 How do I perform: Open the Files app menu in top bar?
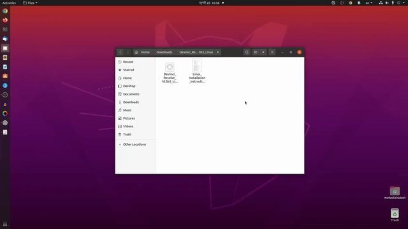30,3
